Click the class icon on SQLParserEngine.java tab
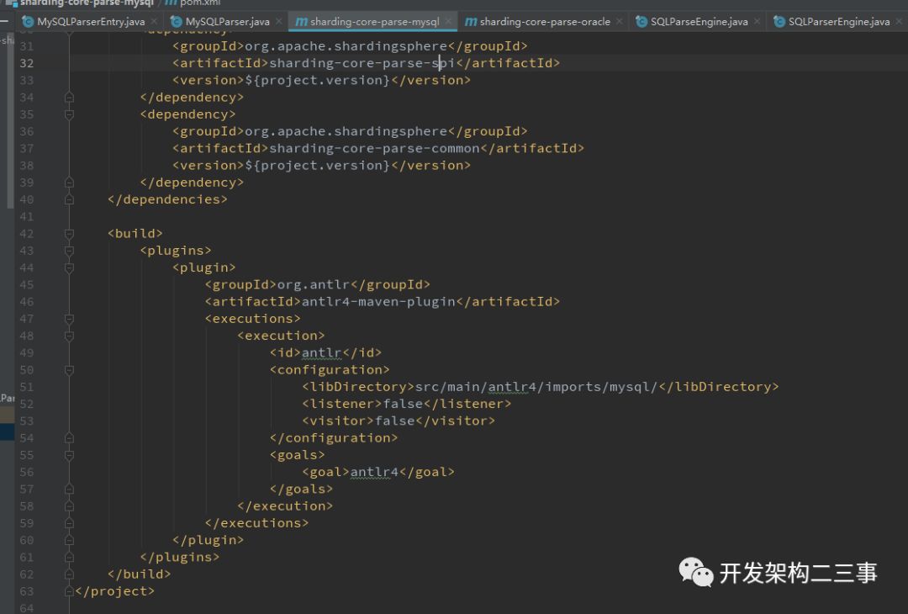The image size is (908, 614). coord(779,22)
